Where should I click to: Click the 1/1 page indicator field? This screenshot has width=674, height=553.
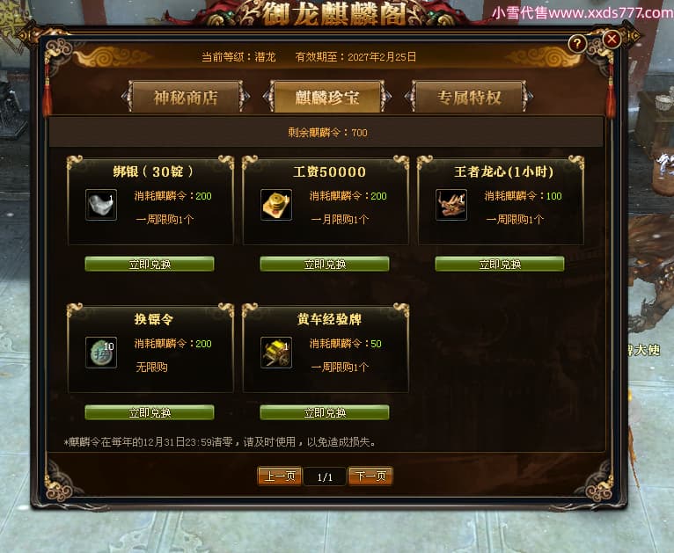point(325,477)
